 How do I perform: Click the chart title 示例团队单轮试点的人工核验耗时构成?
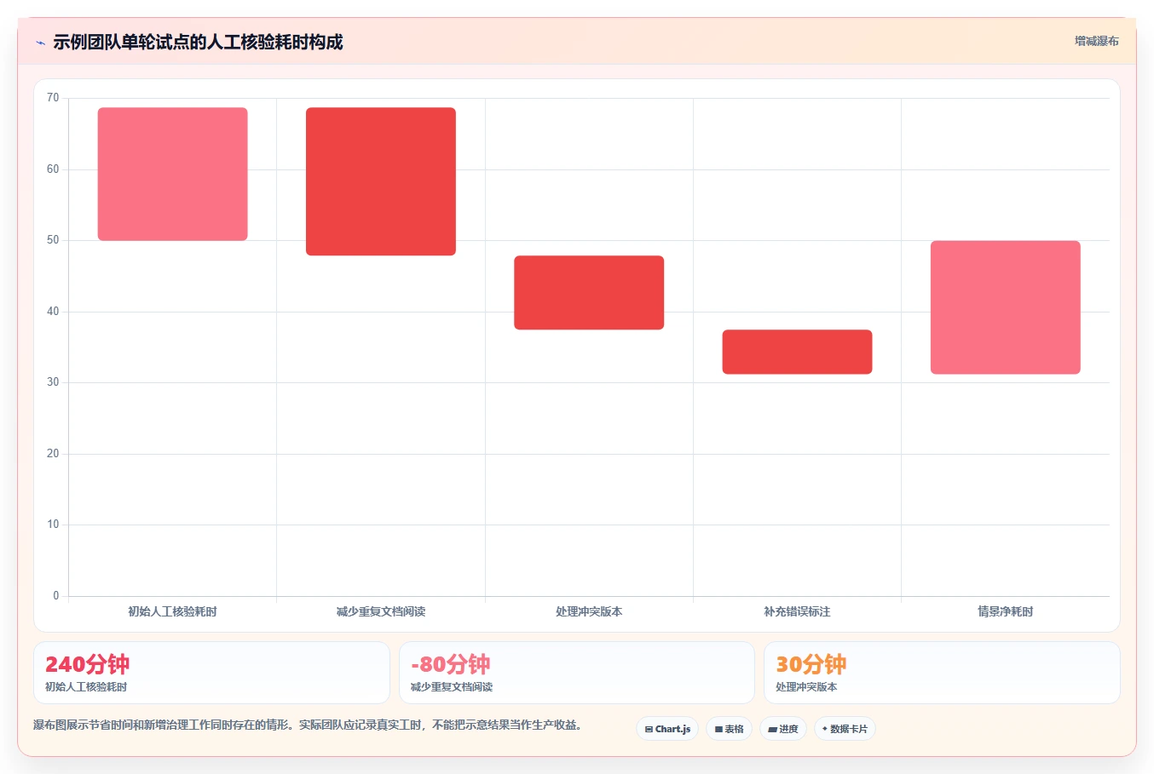(198, 42)
